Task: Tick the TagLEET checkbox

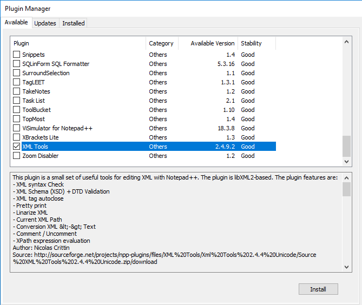Action: click(x=16, y=82)
